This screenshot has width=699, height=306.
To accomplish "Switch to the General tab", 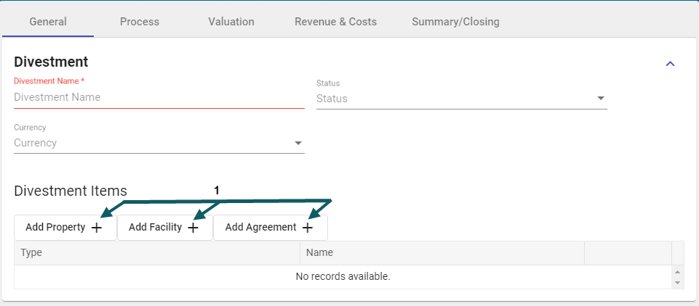I will pyautogui.click(x=48, y=22).
